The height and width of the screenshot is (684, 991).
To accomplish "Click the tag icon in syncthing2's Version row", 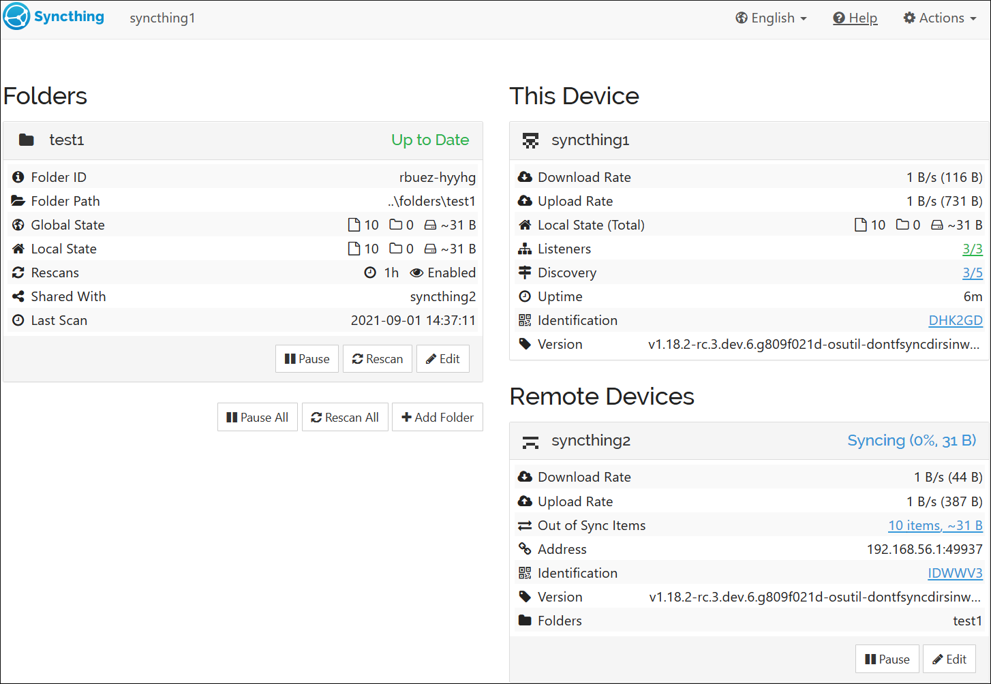I will [x=525, y=597].
